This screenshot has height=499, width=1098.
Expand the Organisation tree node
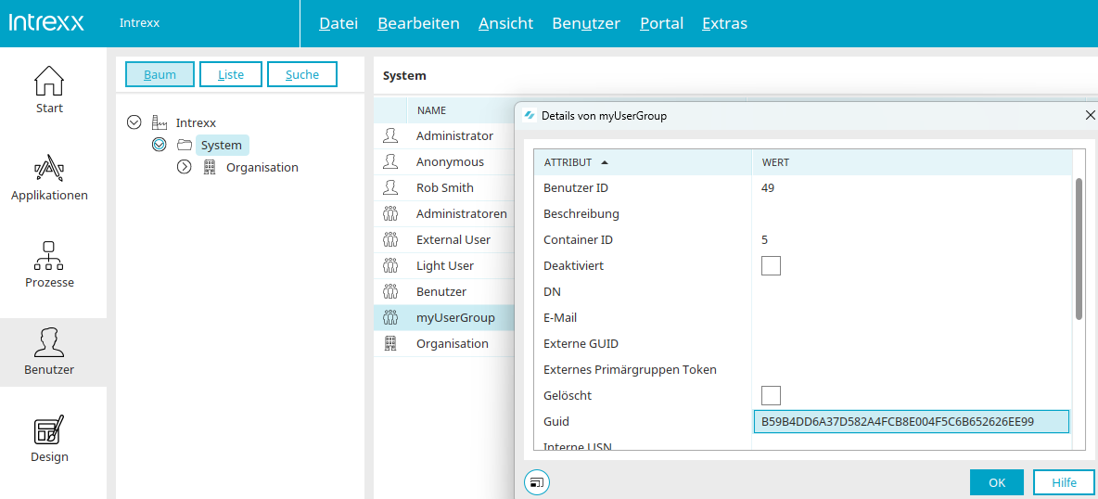[184, 168]
